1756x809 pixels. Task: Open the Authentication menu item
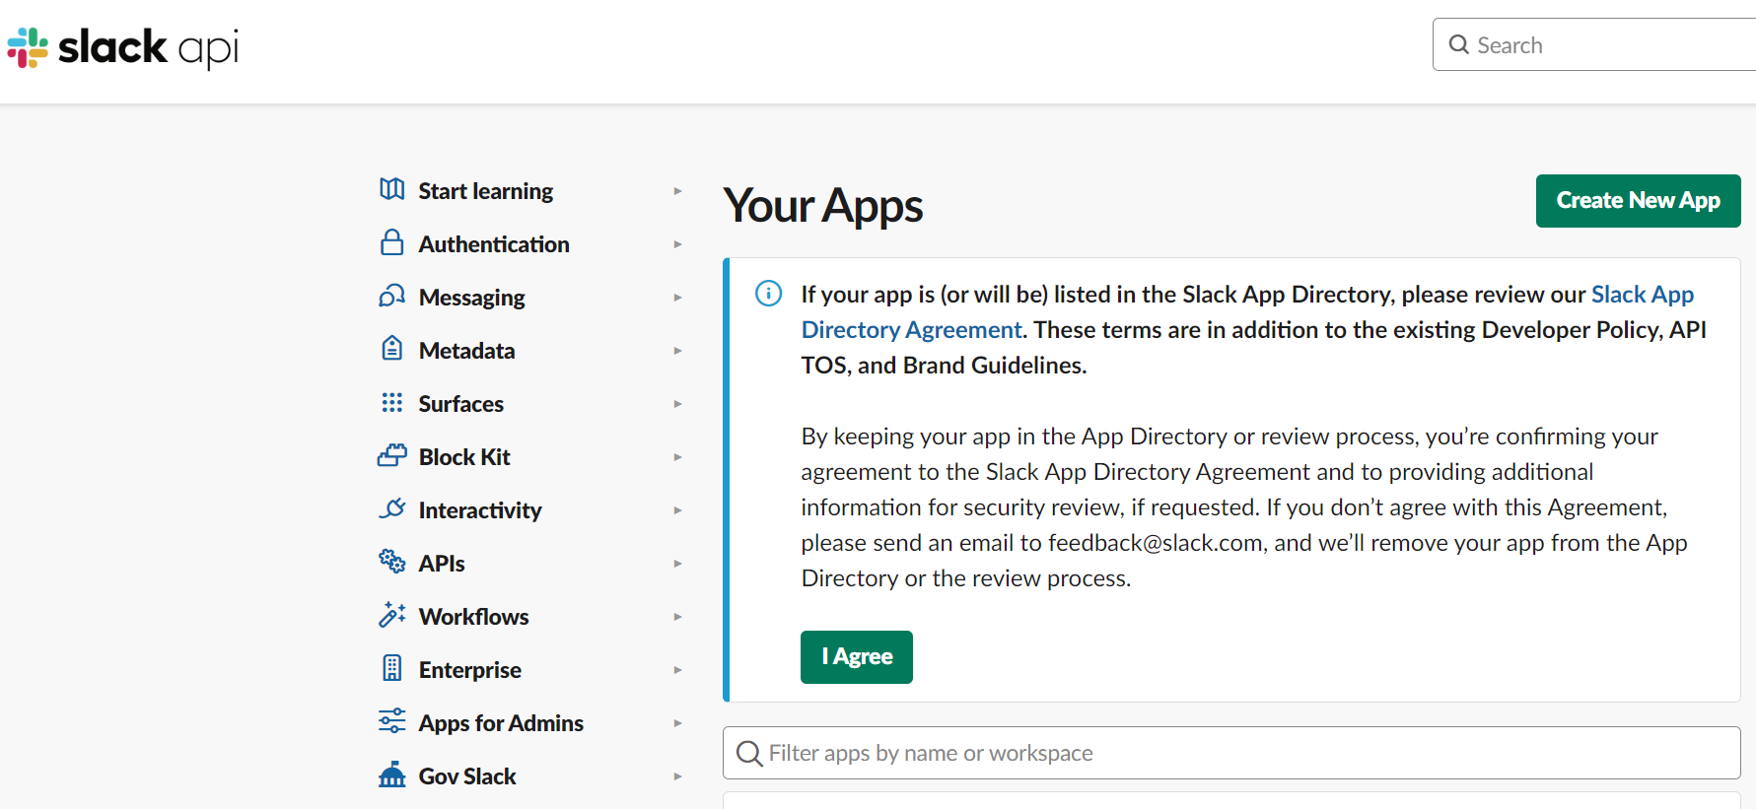494,244
